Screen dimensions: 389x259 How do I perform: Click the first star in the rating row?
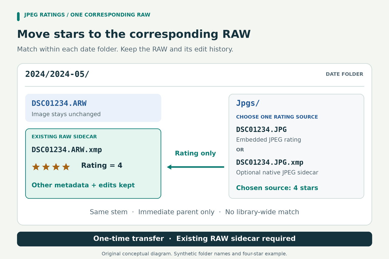36,167
